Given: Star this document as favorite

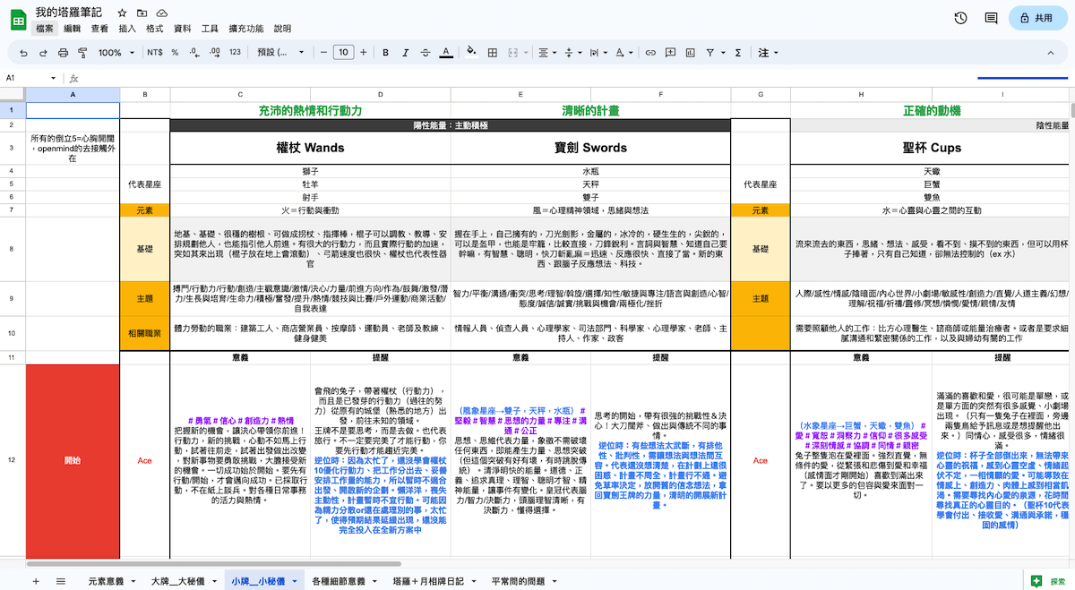Looking at the screenshot, I should click(121, 13).
